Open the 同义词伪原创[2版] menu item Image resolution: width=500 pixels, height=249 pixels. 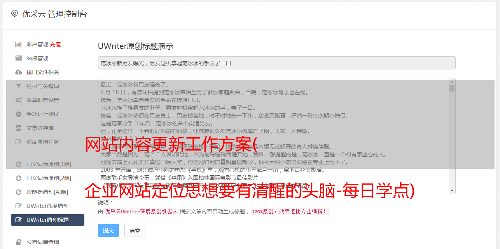tap(47, 178)
